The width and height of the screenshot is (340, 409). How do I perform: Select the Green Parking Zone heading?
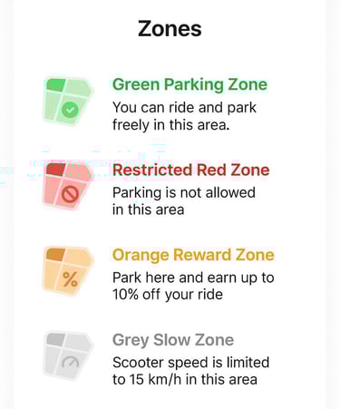[189, 84]
